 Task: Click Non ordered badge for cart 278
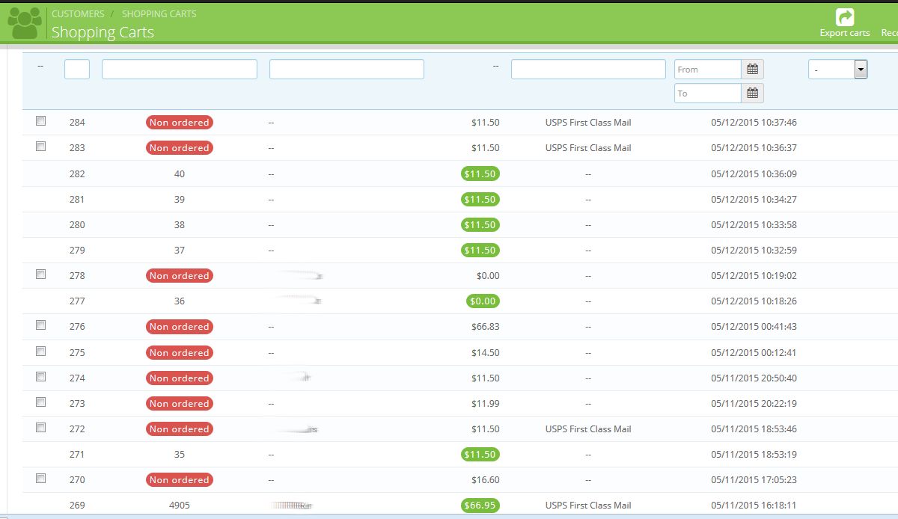click(180, 276)
